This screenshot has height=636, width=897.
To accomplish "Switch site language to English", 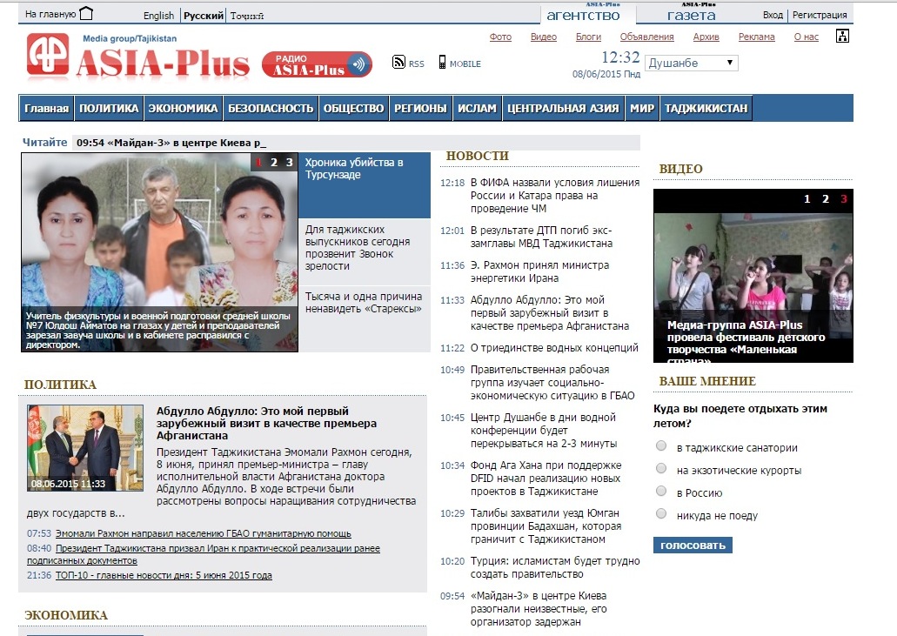I will 158,16.
